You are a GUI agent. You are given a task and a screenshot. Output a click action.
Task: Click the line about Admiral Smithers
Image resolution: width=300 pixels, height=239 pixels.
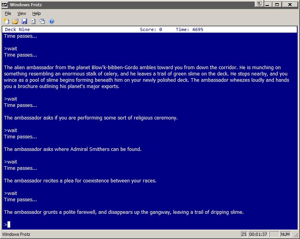(72, 149)
